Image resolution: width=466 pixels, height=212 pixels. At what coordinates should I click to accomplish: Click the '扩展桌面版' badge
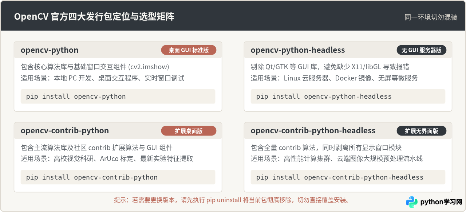click(189, 131)
